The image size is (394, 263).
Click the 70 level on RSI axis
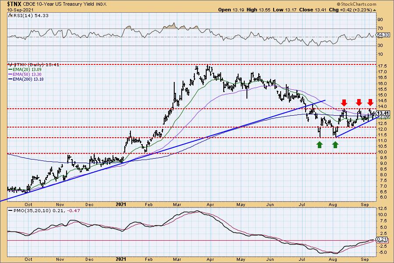click(x=380, y=28)
